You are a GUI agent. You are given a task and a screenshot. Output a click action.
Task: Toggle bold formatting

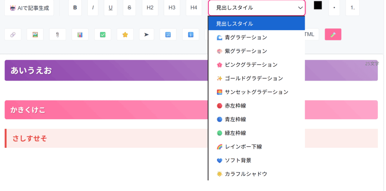coord(75,8)
